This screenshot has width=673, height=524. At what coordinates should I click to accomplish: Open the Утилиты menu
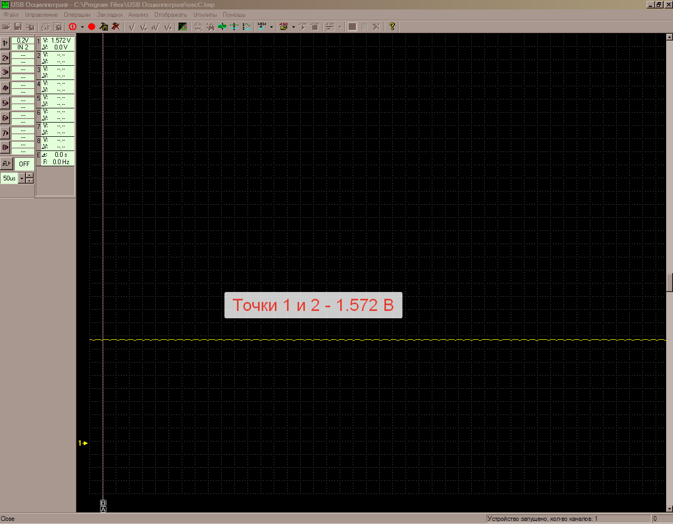[205, 15]
